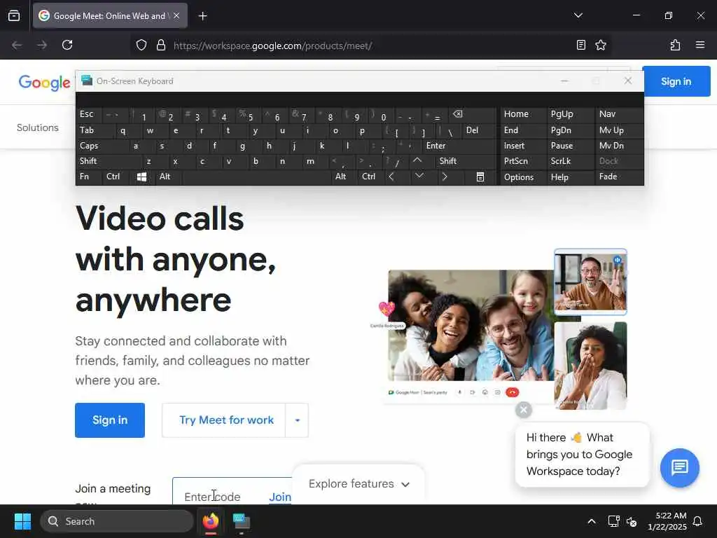Click the left arrow key on keyboard
Image resolution: width=717 pixels, height=538 pixels.
point(394,177)
